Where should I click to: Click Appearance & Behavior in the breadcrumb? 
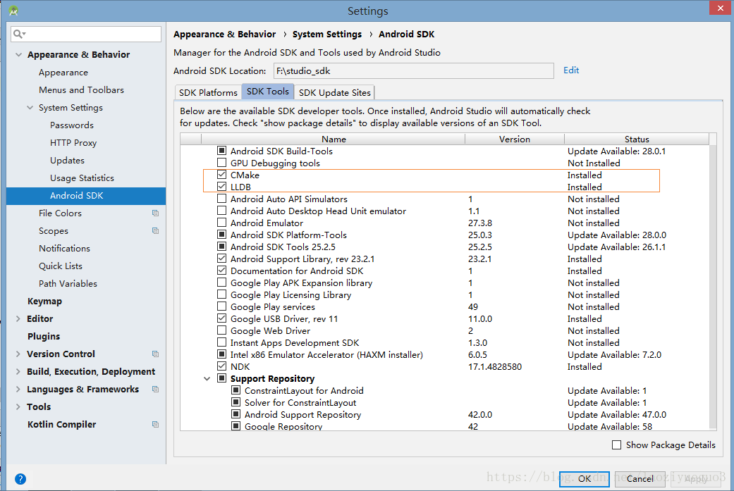[x=225, y=34]
